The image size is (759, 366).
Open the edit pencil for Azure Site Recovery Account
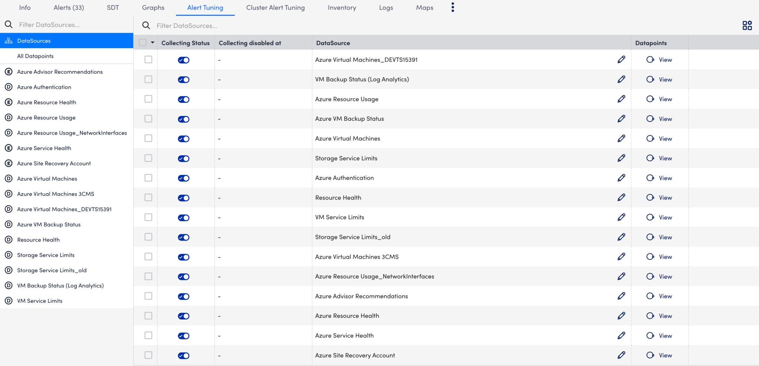(x=622, y=355)
